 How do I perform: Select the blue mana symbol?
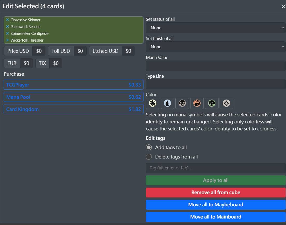[x=167, y=103]
